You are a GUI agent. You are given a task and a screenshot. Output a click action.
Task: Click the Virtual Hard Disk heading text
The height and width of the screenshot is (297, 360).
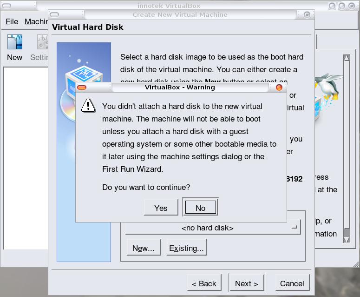[88, 27]
